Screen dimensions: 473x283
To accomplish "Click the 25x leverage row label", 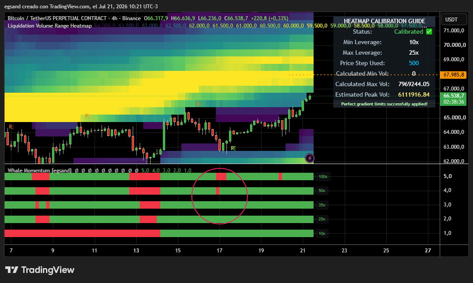I will 322,219.
